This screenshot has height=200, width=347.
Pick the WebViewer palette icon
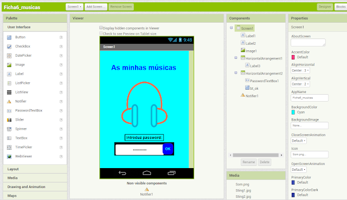9,157
